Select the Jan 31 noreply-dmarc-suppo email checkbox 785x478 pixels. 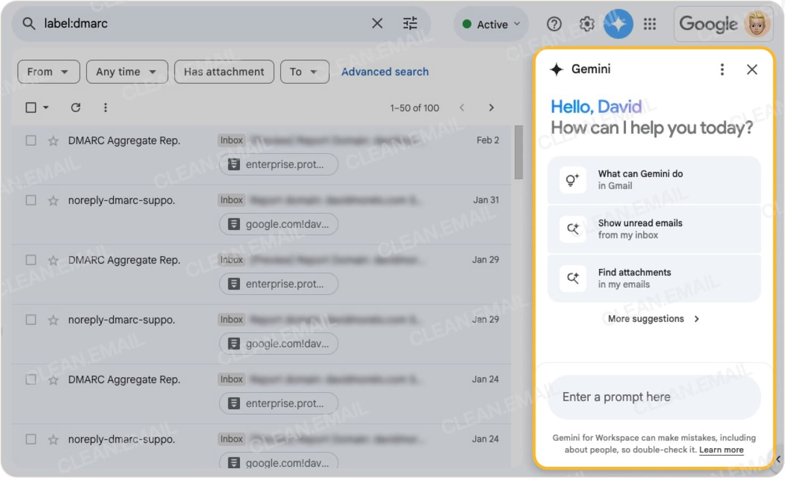tap(30, 200)
